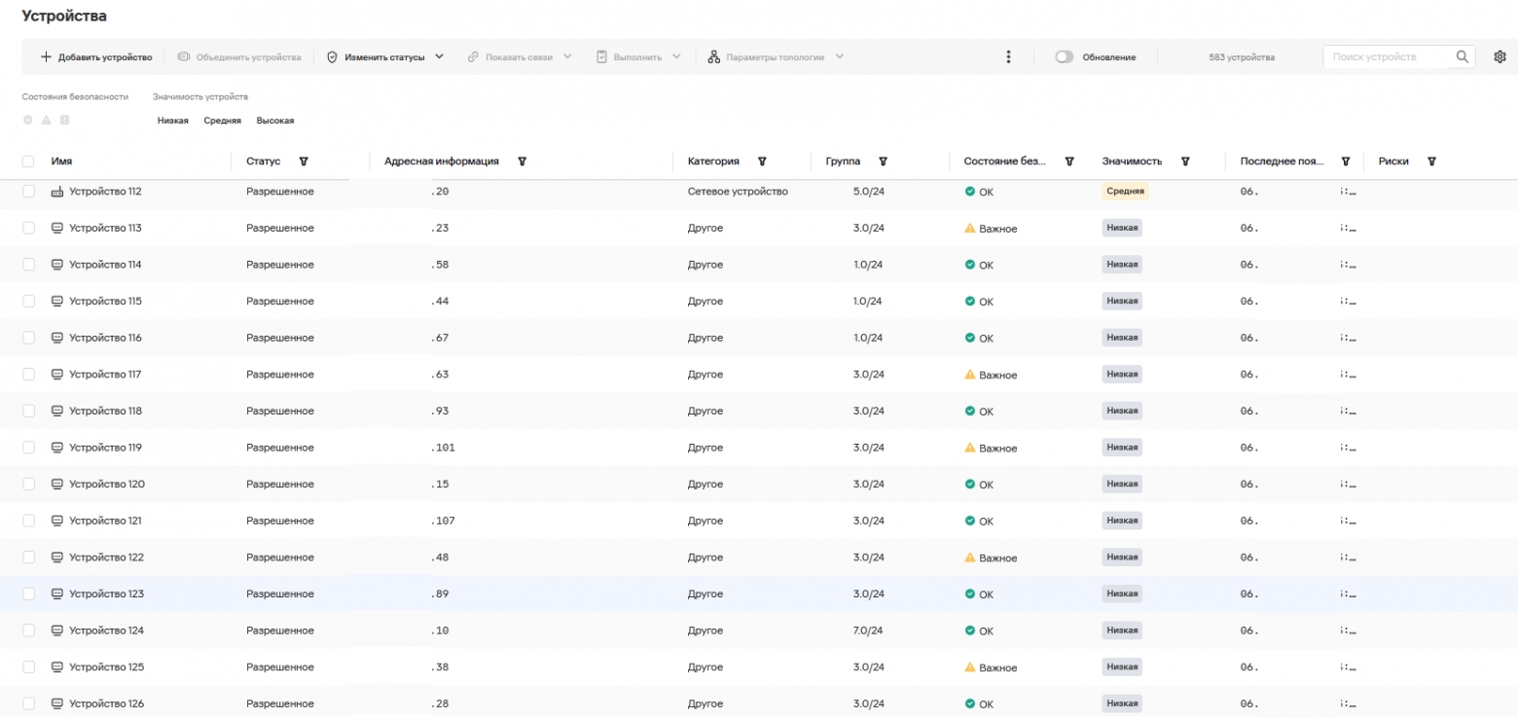Check the box for Устройство 124
This screenshot has height=720, width=1518.
click(28, 630)
